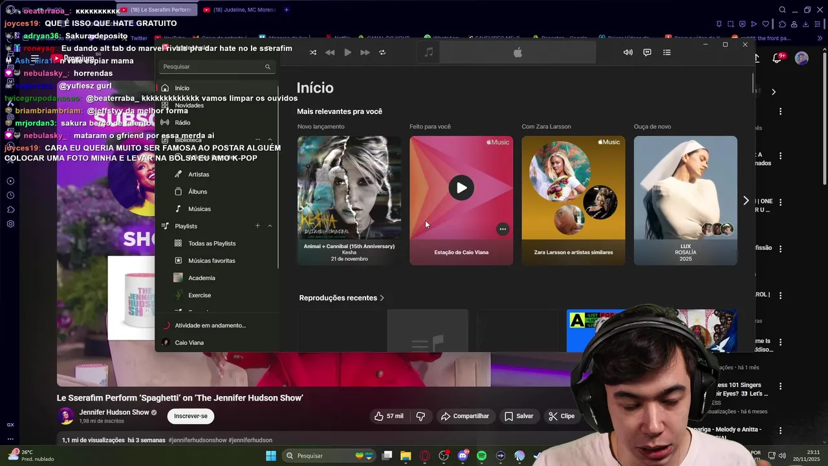Open the volume control in Apple Music
Viewport: 828px width, 466px height.
[627, 52]
